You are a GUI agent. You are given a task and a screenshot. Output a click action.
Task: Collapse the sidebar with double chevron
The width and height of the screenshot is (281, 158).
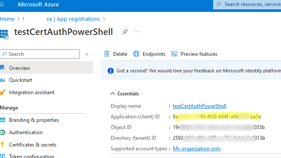[87, 55]
